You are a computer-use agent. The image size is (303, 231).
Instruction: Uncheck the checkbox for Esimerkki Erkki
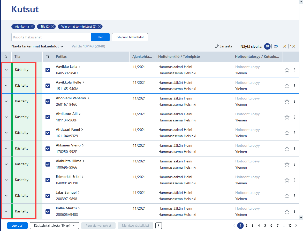tap(48, 180)
